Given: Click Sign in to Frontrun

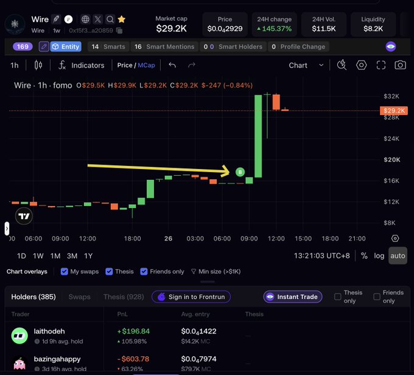Looking at the screenshot, I should pyautogui.click(x=191, y=297).
